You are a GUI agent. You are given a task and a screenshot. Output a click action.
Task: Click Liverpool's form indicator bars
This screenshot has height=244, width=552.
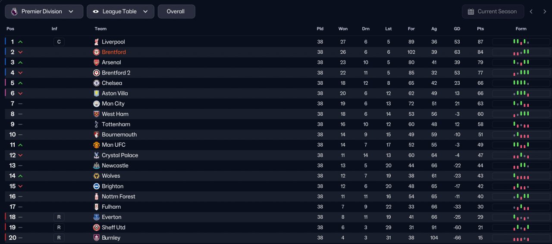point(521,42)
